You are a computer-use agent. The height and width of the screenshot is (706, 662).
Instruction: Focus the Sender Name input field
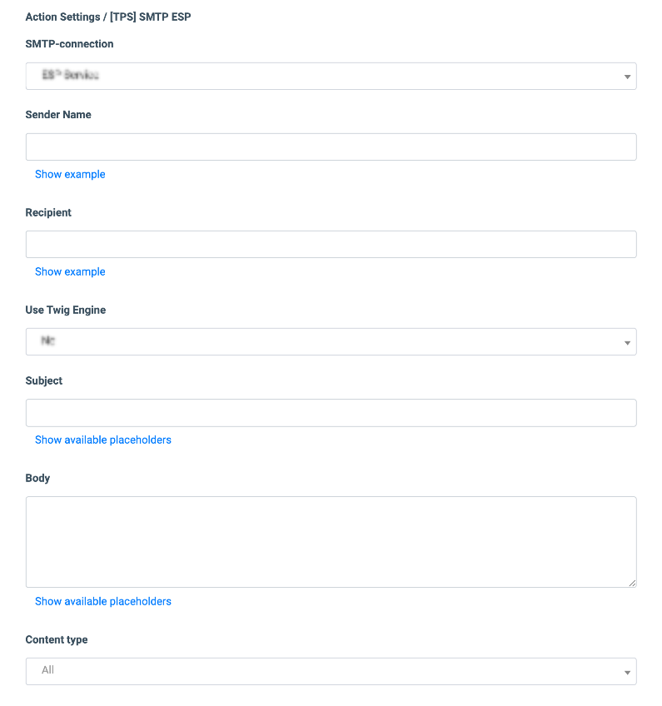click(x=331, y=147)
